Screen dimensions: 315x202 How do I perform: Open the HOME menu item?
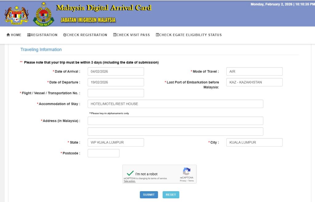14,35
